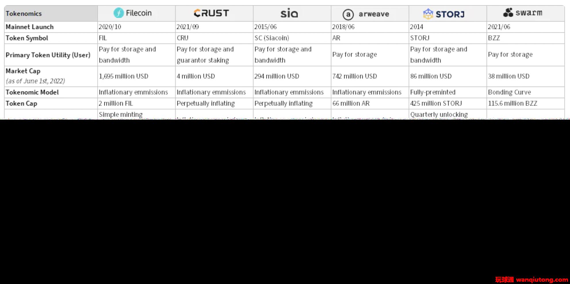The height and width of the screenshot is (284, 570).
Task: Click the Swarm logo icon
Action: 508,12
